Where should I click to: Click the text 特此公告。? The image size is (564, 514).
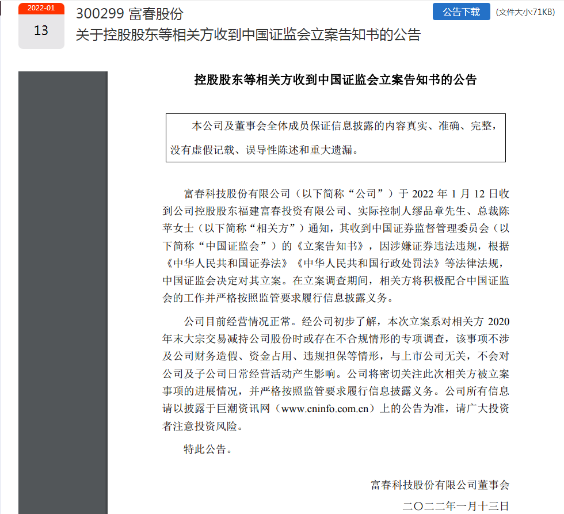(x=208, y=450)
